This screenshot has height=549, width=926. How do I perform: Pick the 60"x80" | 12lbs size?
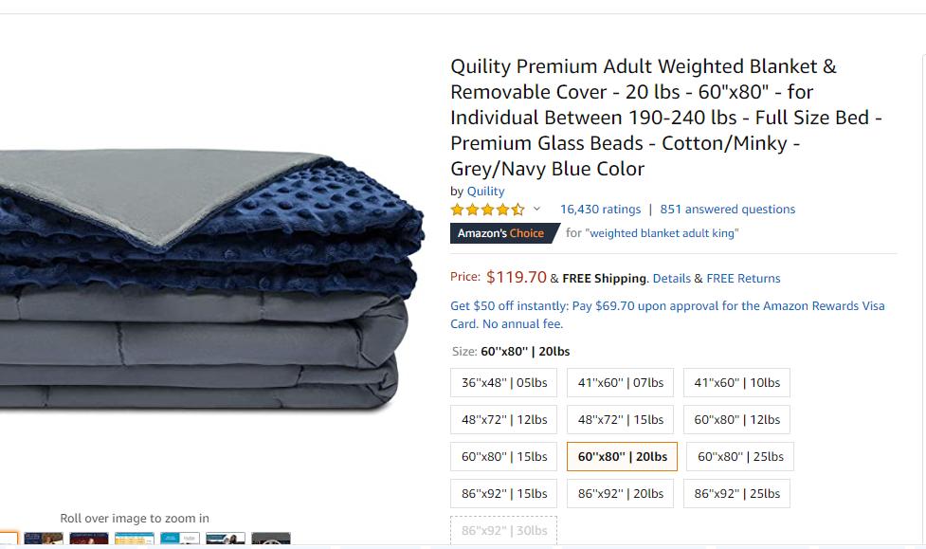point(736,420)
